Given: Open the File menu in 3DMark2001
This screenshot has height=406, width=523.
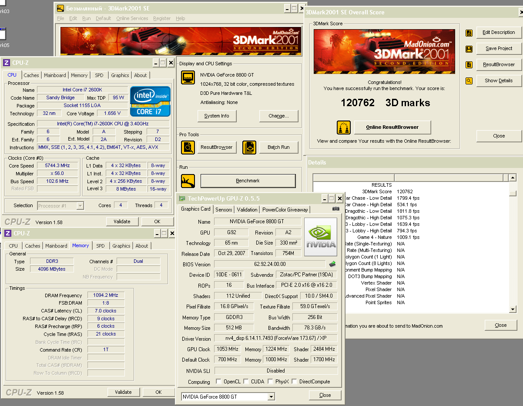Looking at the screenshot, I should tap(60, 18).
